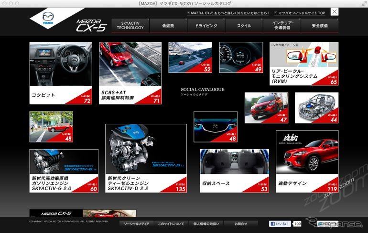Open the Mazda CX-5 bottom banner
Image resolution: width=368 pixels, height=233 pixels.
83,213
